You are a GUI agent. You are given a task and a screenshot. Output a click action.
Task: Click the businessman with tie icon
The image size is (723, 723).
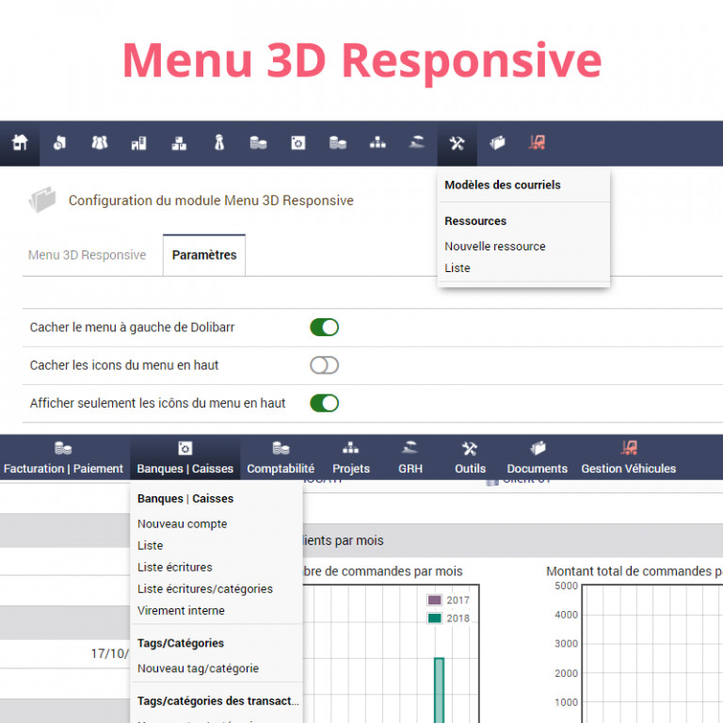click(219, 142)
